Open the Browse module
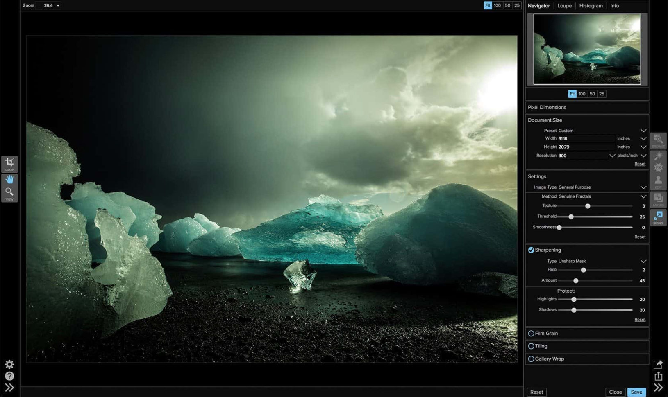The image size is (668, 397). pyautogui.click(x=658, y=140)
